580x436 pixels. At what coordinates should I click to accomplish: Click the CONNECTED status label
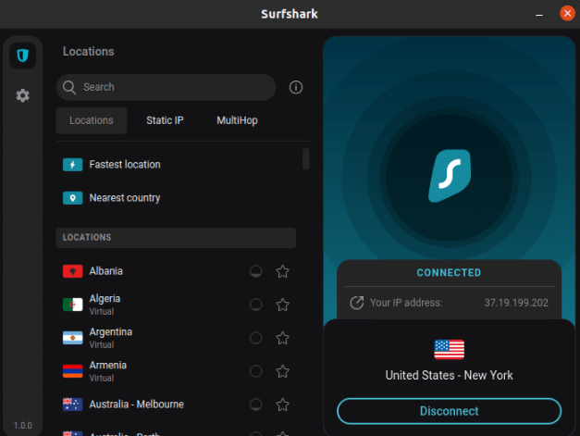(x=449, y=273)
